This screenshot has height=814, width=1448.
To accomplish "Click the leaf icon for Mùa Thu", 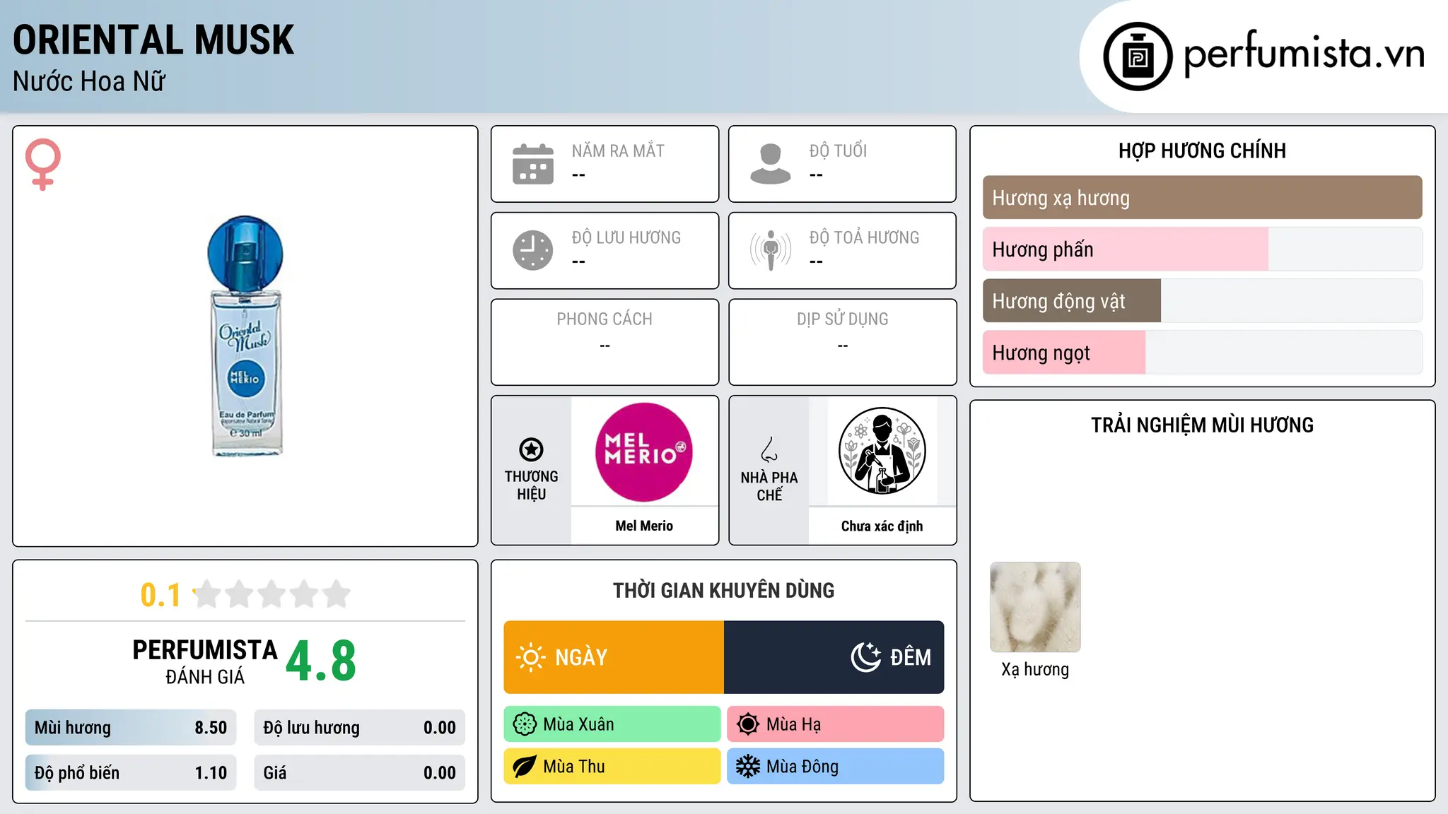I will pos(525,767).
